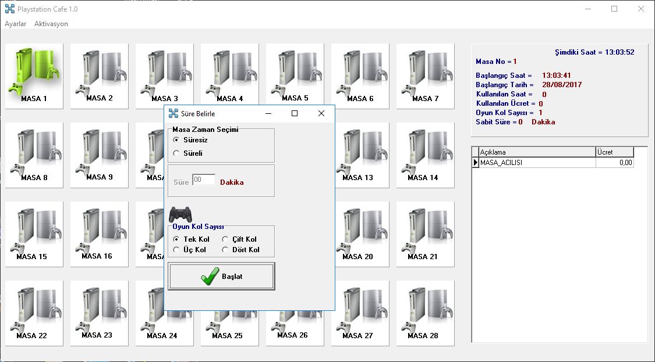Open the Aktivasyon menu
The height and width of the screenshot is (362, 655).
(51, 24)
